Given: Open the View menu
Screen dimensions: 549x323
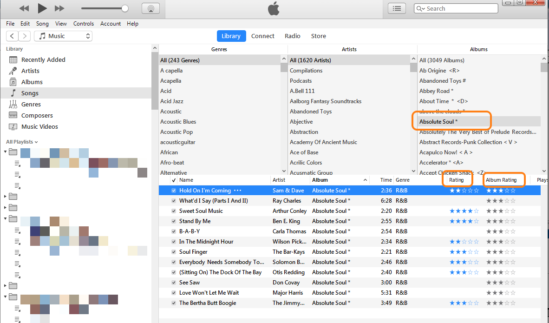Looking at the screenshot, I should click(61, 24).
